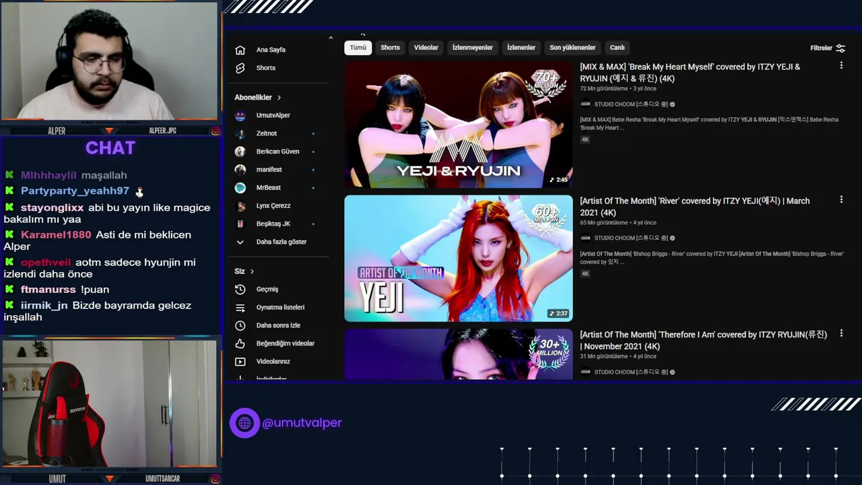Click stayonglixx chat username
Screen dimensions: 862x485
[x=52, y=208]
